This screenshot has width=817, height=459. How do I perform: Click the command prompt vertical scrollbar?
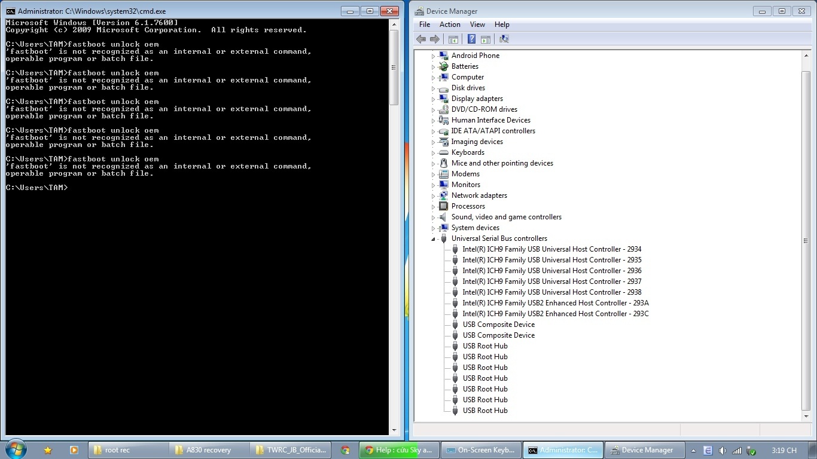(394, 227)
